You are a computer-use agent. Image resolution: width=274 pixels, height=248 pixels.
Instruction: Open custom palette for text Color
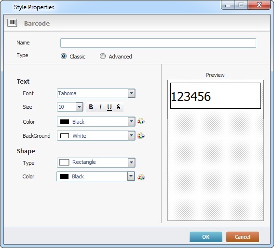[x=141, y=121]
